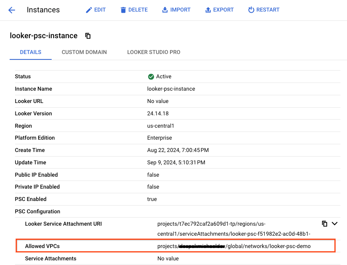Go back using the left arrow
347x265 pixels.
12,10
